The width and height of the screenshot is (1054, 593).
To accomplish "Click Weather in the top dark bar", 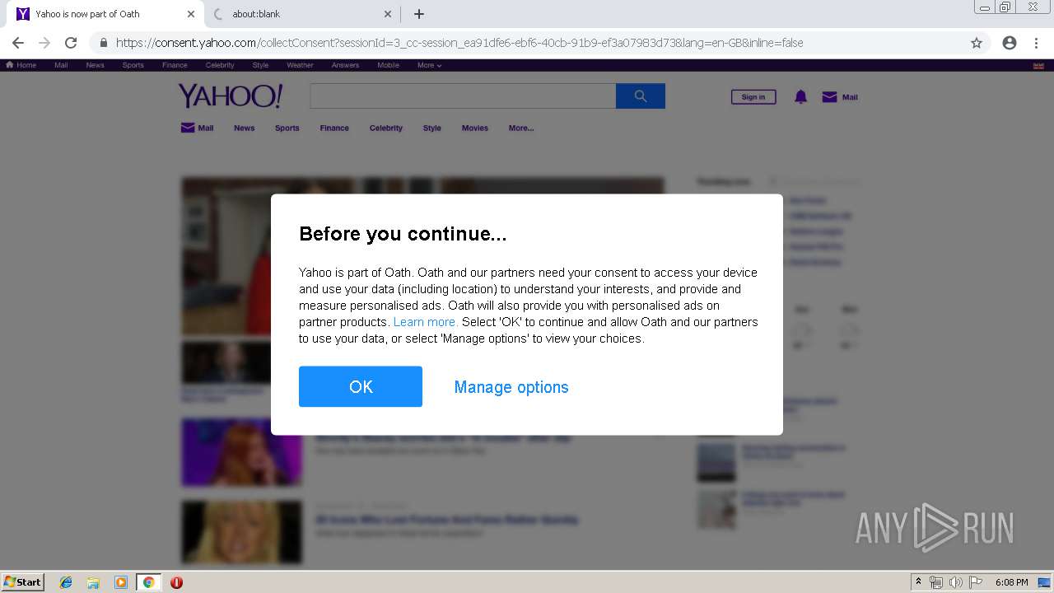I will point(300,65).
